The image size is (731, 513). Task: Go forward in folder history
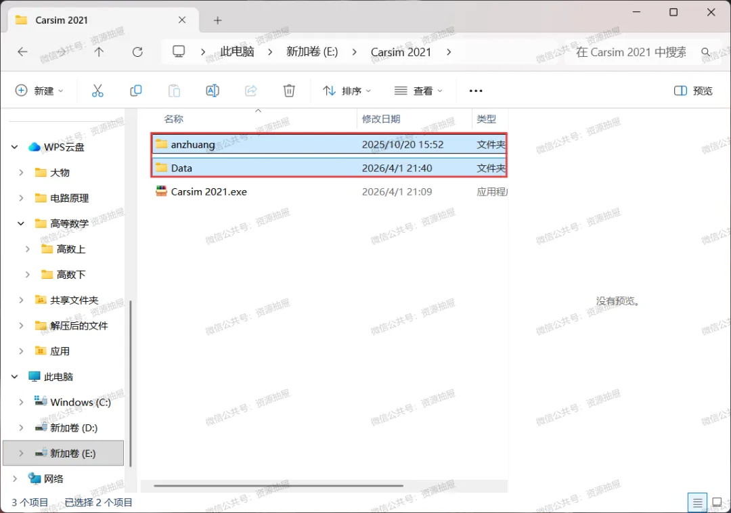pyautogui.click(x=61, y=51)
